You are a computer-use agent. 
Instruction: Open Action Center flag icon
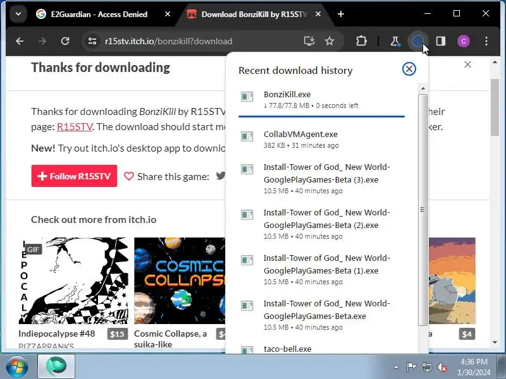point(410,367)
